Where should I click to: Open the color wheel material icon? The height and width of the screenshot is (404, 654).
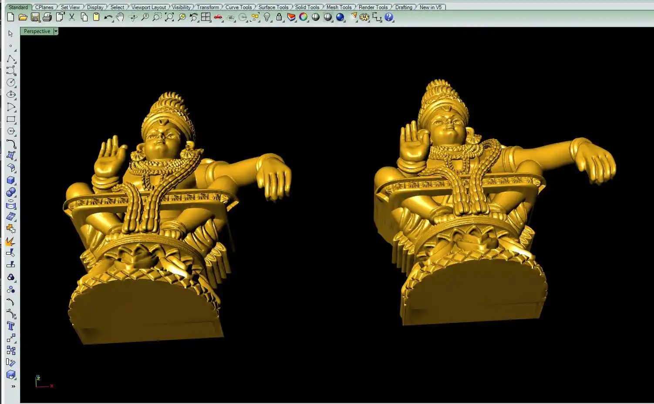pyautogui.click(x=303, y=17)
